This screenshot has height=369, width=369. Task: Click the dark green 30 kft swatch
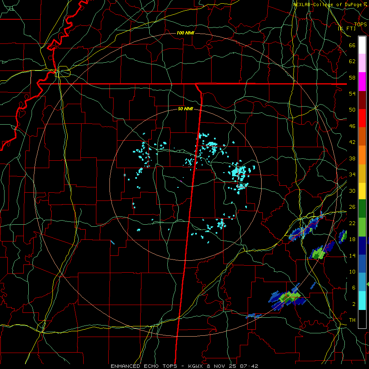362,209
